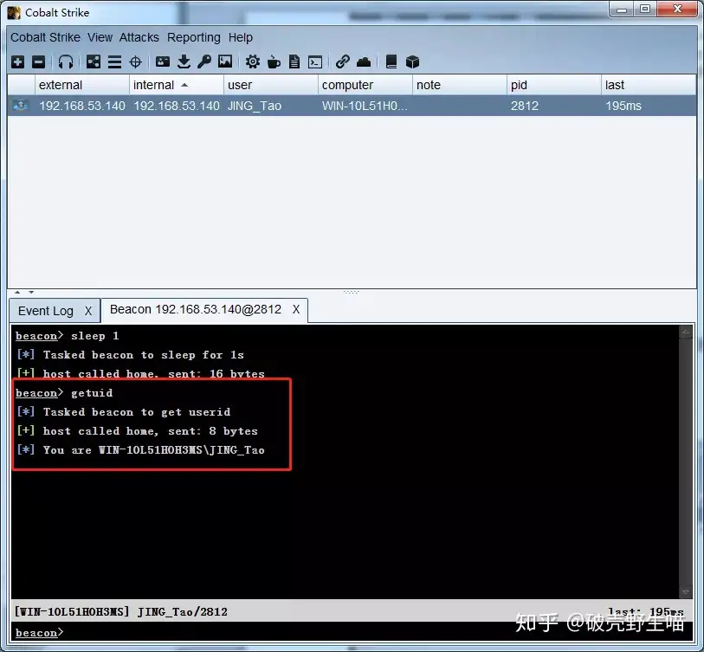
Task: Click the beacon console scrollbar up arrow
Action: 686,332
